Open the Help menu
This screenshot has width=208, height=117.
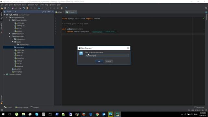point(59,5)
